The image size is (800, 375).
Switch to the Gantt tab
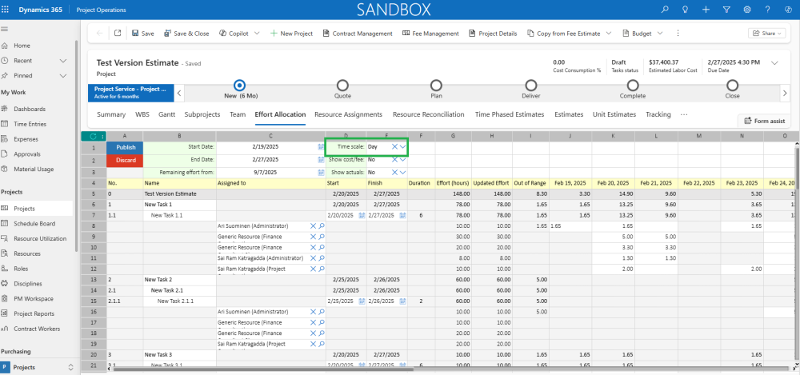tap(166, 114)
